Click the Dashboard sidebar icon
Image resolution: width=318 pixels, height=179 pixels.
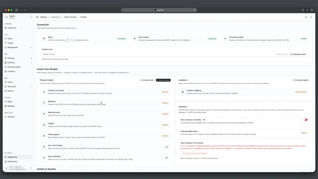[6, 28]
